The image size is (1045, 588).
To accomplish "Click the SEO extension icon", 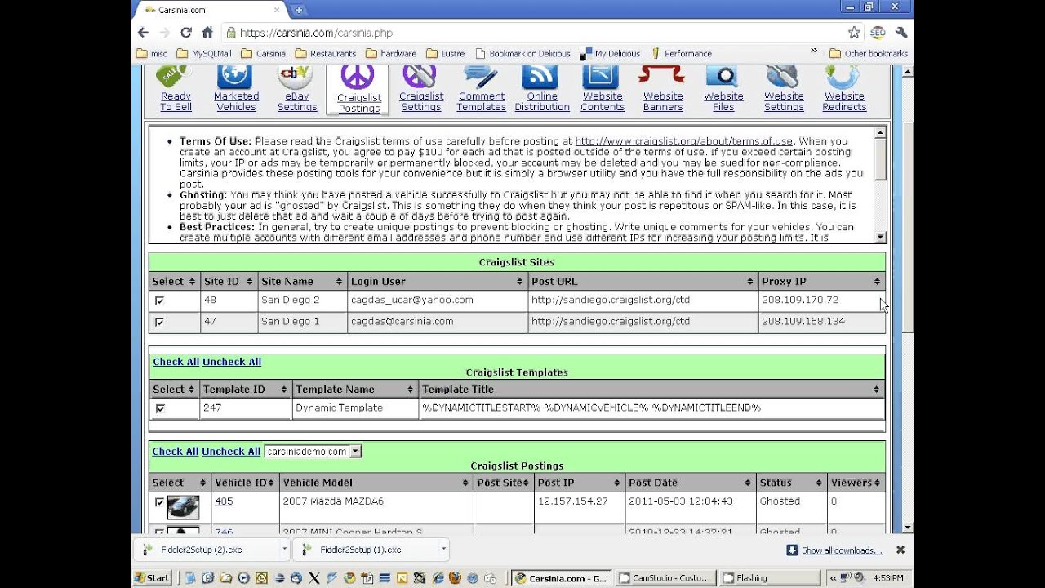I will pos(878,33).
